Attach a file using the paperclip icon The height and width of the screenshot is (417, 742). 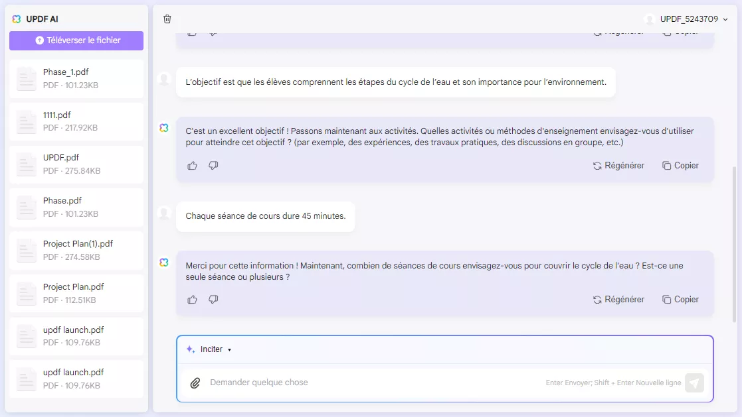pyautogui.click(x=194, y=383)
